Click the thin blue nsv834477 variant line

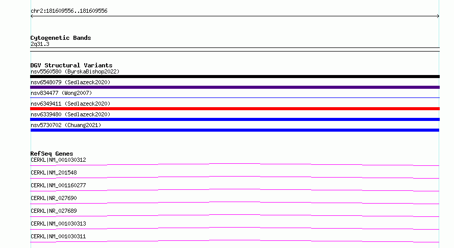[235, 98]
